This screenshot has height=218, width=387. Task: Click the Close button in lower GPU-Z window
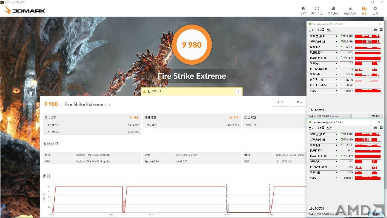376,214
